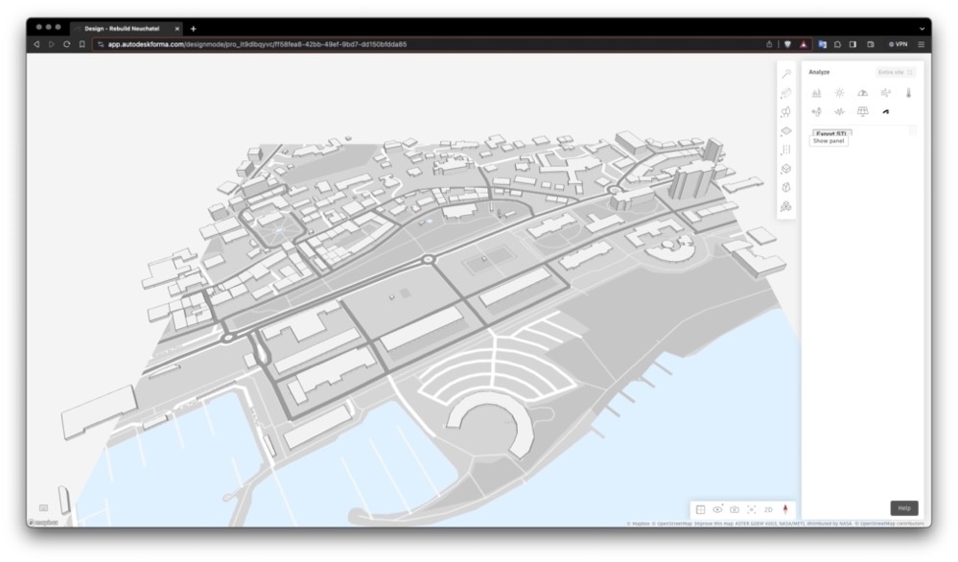958x562 pixels.
Task: Toggle the 2D view mode
Action: pyautogui.click(x=768, y=509)
